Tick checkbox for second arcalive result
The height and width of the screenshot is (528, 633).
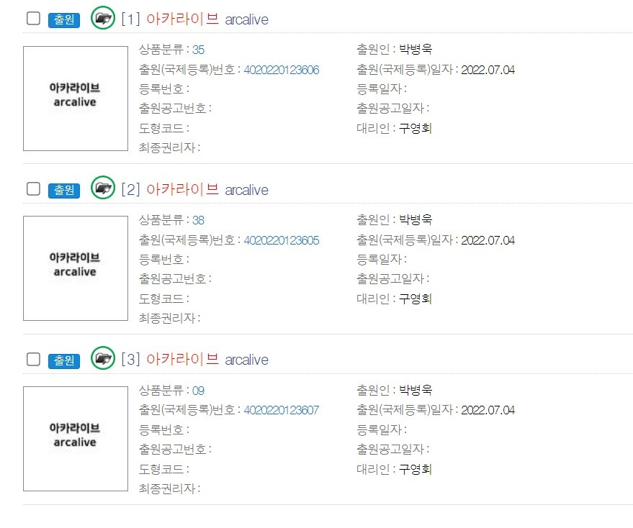(x=33, y=189)
